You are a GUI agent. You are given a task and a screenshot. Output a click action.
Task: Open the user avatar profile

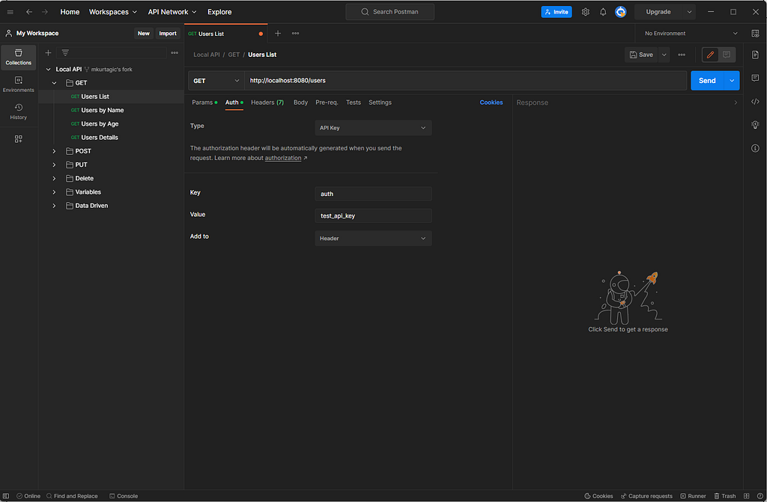(621, 12)
